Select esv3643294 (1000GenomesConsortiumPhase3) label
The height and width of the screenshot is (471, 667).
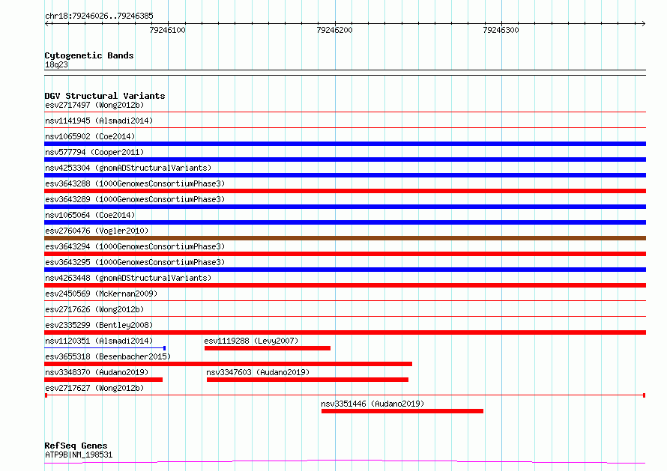pyautogui.click(x=135, y=246)
